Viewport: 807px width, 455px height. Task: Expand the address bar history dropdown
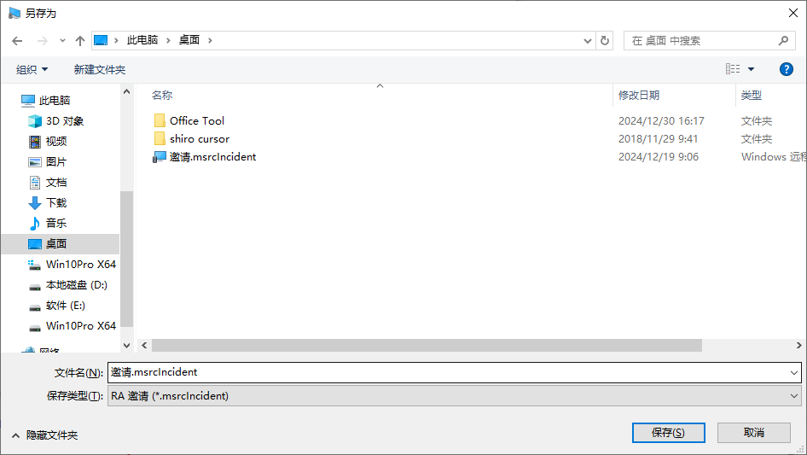pyautogui.click(x=588, y=40)
